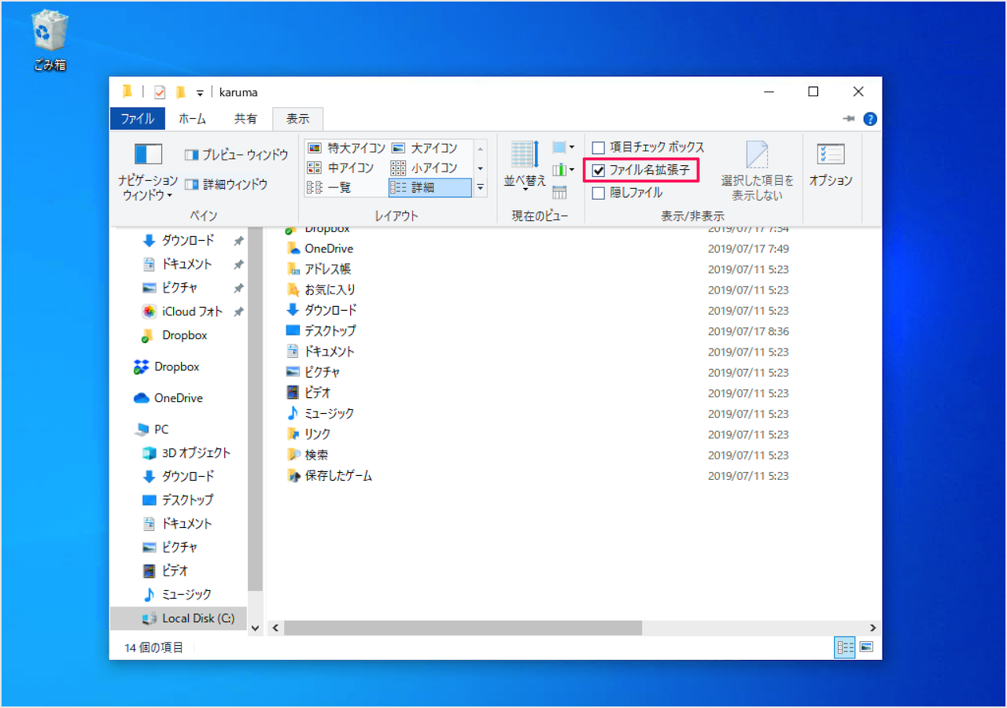Viewport: 1007px width, 708px height.
Task: Open the Add columns dropdown icon
Action: pyautogui.click(x=563, y=169)
